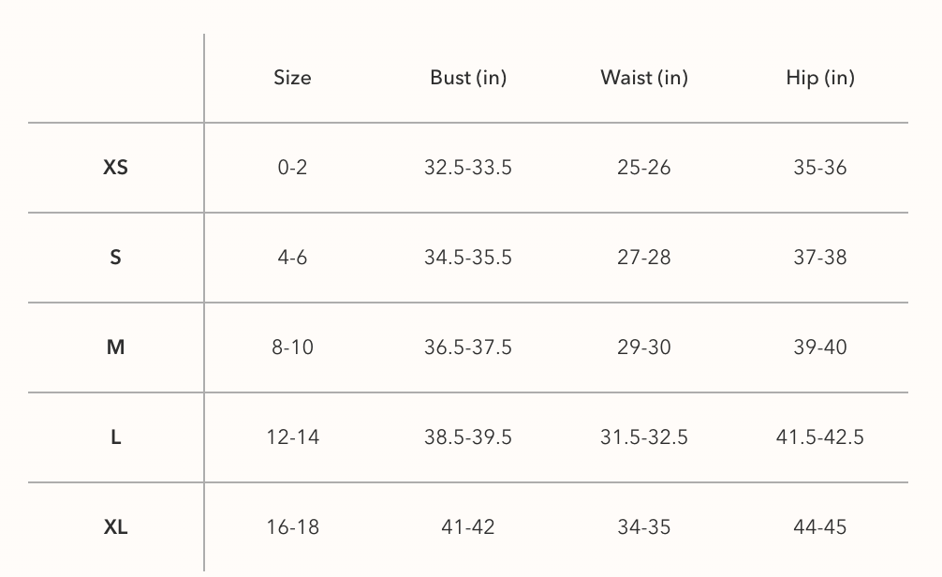
Task: Select the 8-10 size cell
Action: click(x=292, y=348)
